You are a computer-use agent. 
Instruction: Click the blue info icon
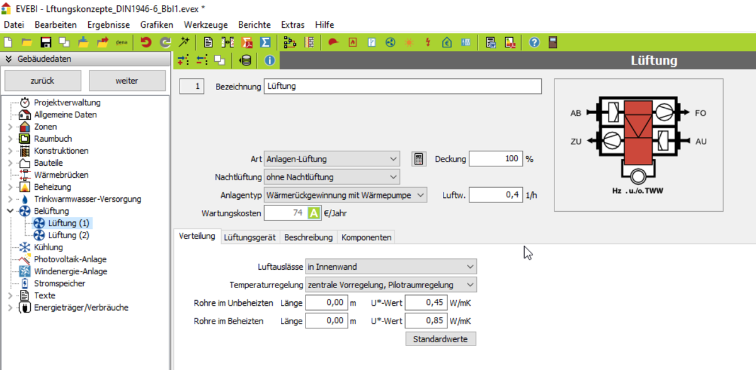269,60
